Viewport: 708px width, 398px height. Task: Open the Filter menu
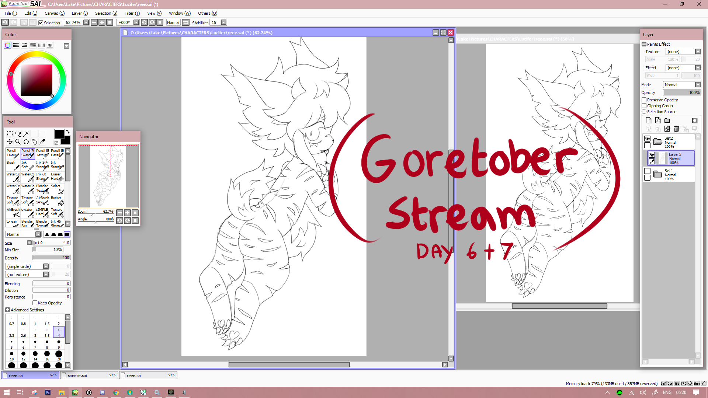[x=132, y=13]
